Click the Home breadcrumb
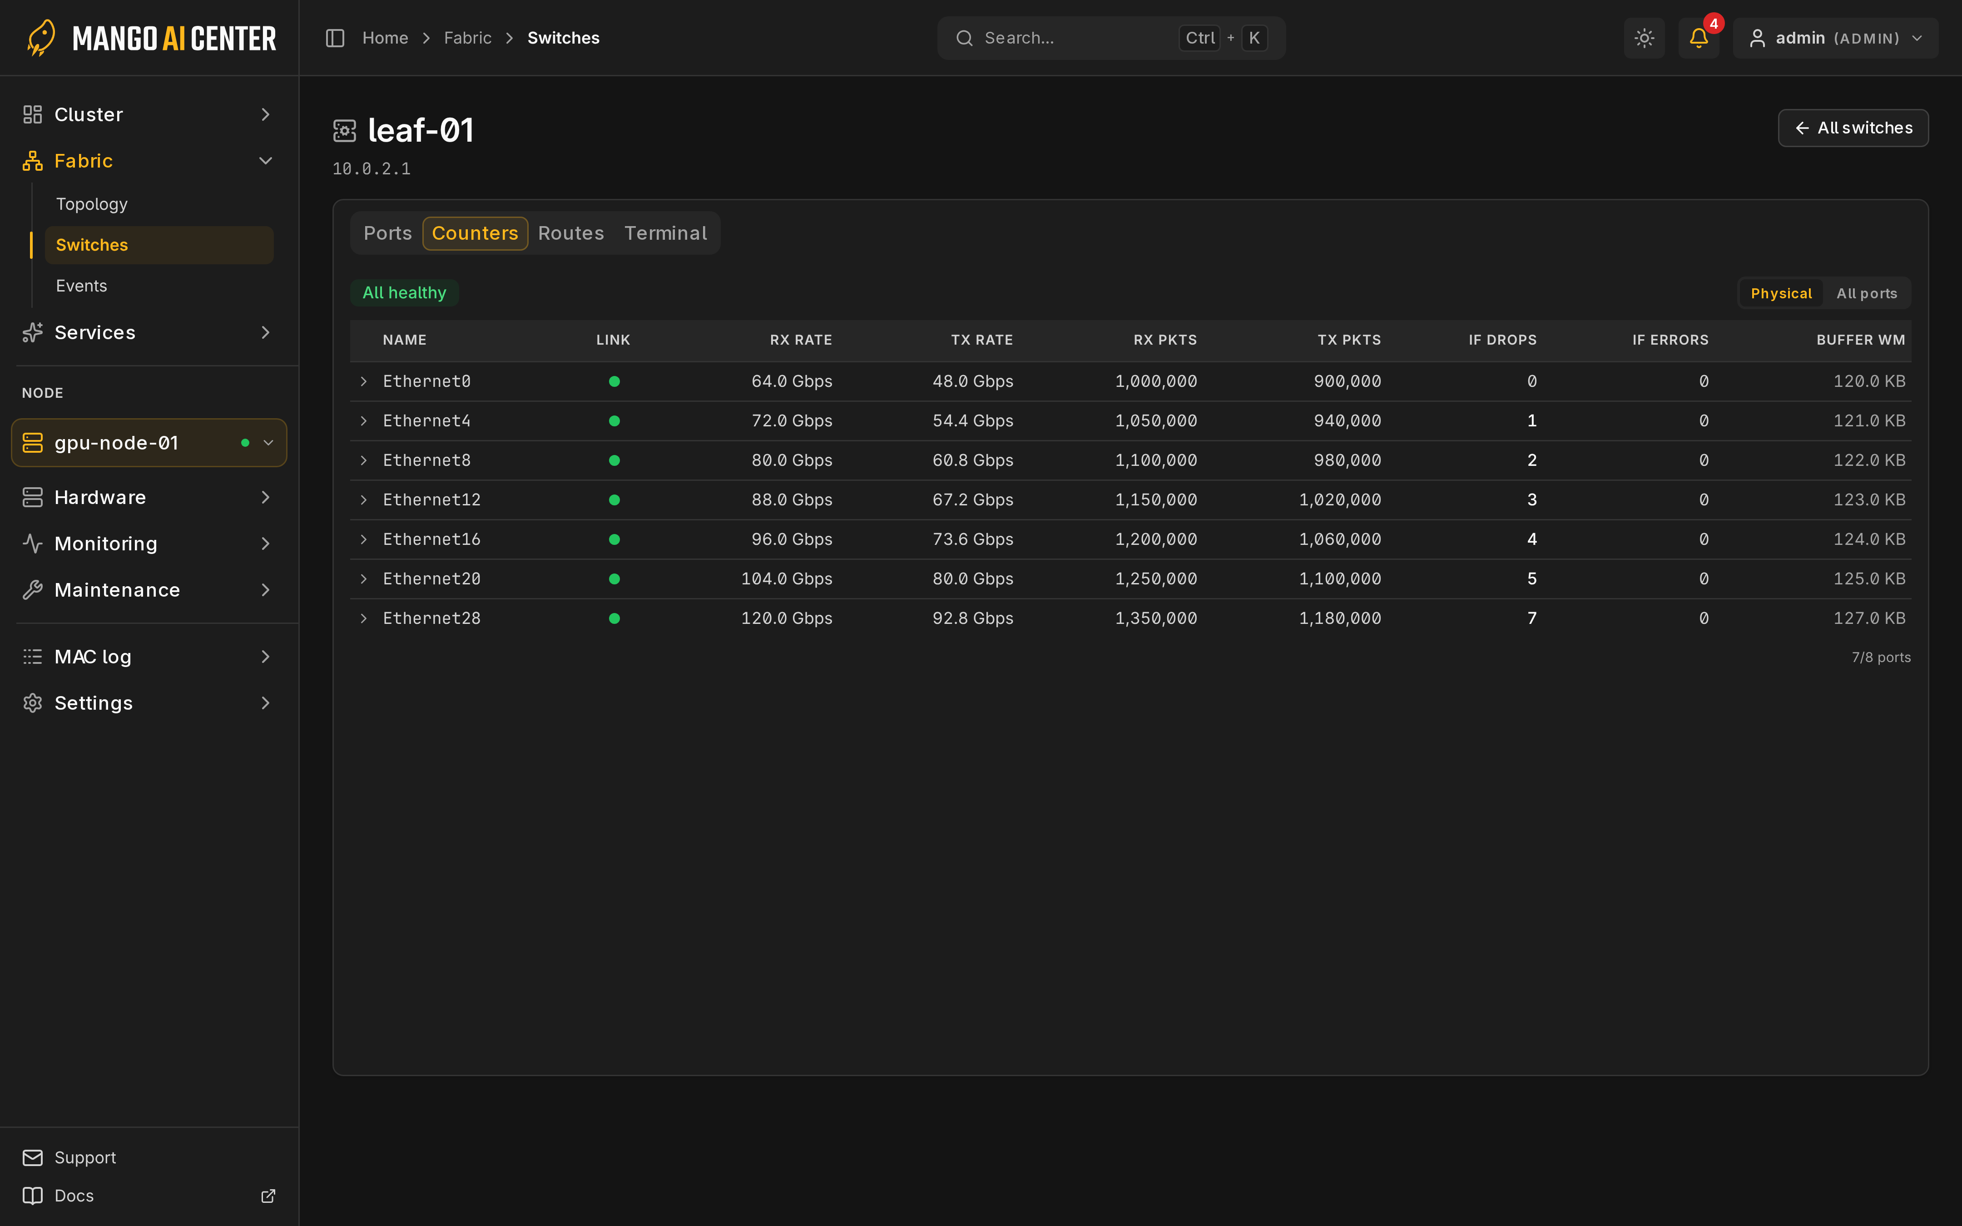 pos(385,38)
